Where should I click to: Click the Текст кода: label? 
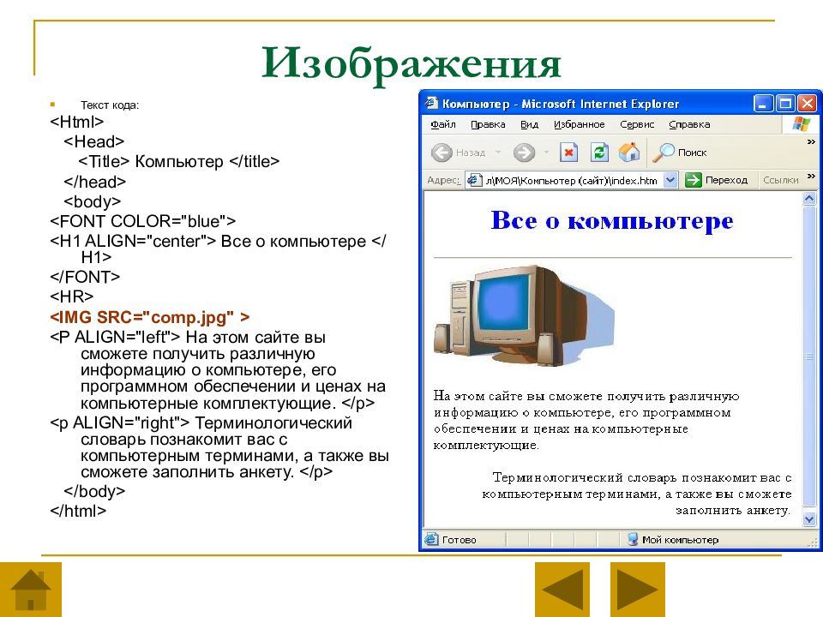pos(110,105)
